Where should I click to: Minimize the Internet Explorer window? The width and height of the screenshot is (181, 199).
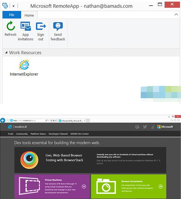169,117
